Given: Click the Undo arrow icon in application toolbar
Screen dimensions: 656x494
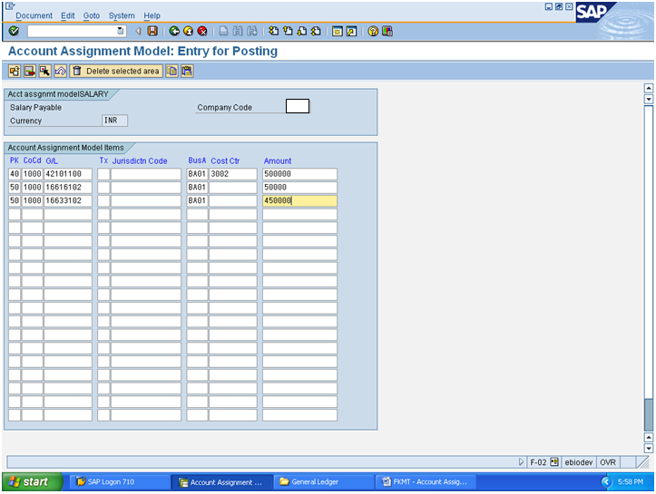Looking at the screenshot, I should pyautogui.click(x=60, y=71).
